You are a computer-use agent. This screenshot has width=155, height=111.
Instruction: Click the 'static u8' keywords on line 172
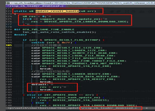click(24, 11)
